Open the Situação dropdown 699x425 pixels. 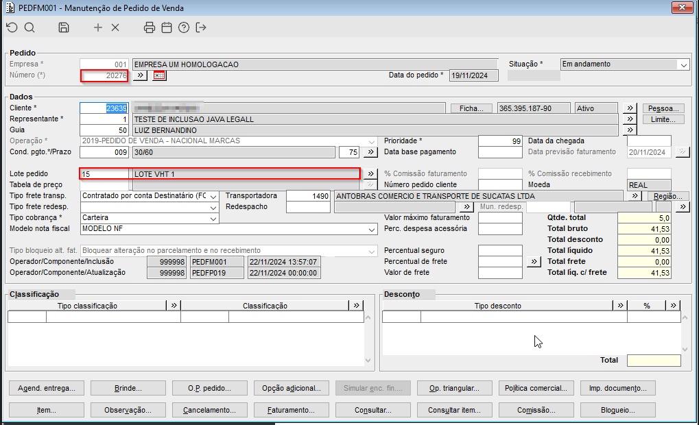pos(684,64)
